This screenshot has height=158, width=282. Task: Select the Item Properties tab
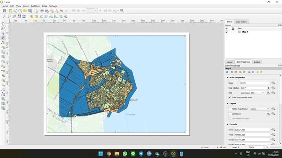click(x=243, y=62)
